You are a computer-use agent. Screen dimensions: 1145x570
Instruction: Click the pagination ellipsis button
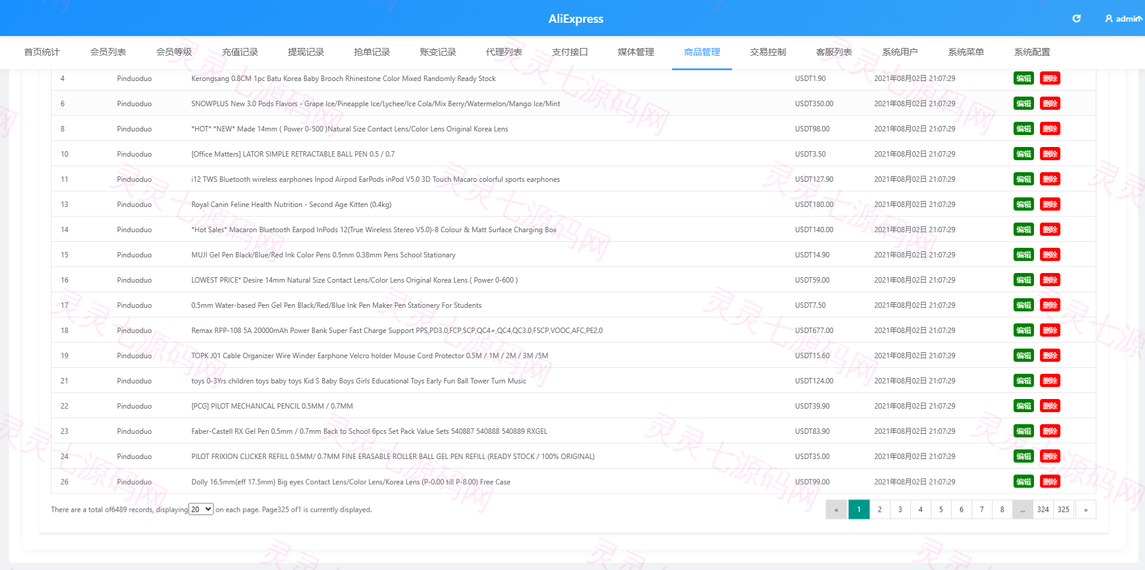pos(1023,509)
